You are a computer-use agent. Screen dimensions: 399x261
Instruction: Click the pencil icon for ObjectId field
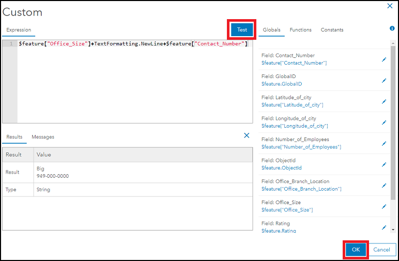pyautogui.click(x=384, y=164)
